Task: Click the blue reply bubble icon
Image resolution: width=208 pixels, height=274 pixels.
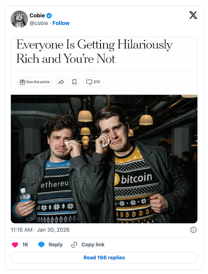Action: 41,245
